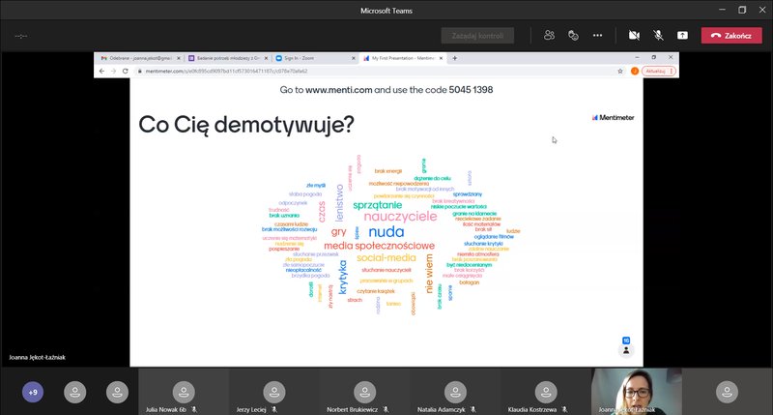
Task: Select Jerzy Leciej participant tile
Action: [x=273, y=392]
